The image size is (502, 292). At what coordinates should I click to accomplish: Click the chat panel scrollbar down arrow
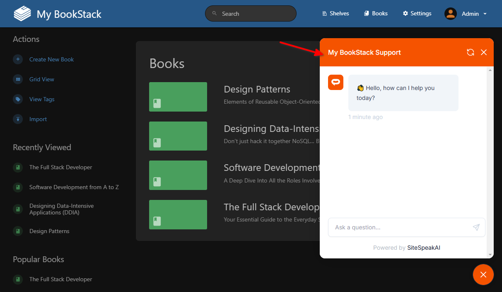[x=490, y=255]
